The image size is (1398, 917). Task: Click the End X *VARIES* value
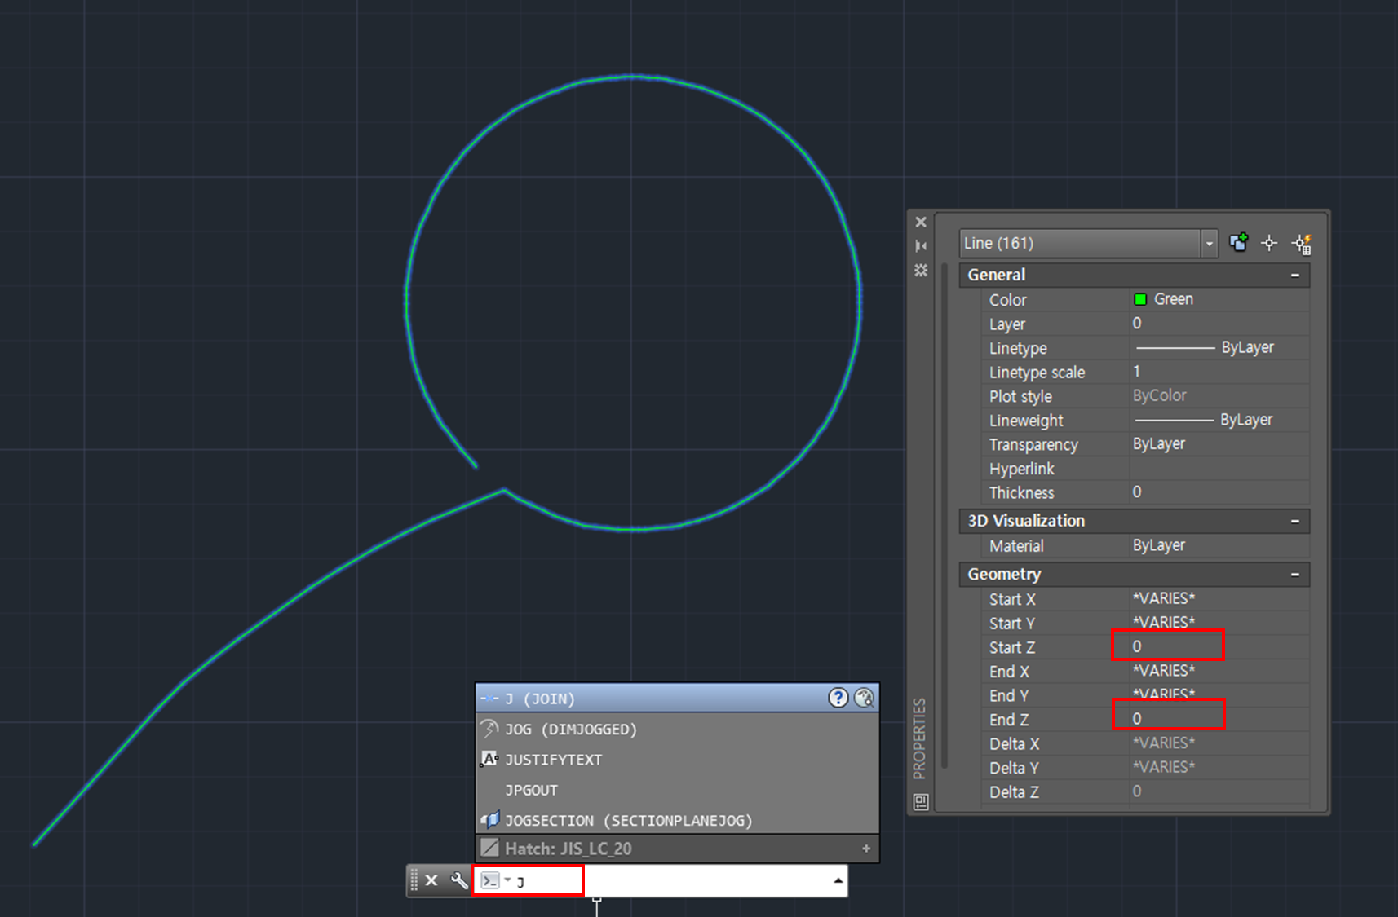click(1219, 671)
